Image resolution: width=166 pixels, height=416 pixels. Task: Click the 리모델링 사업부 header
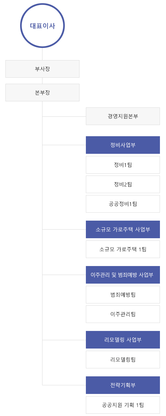click(123, 340)
